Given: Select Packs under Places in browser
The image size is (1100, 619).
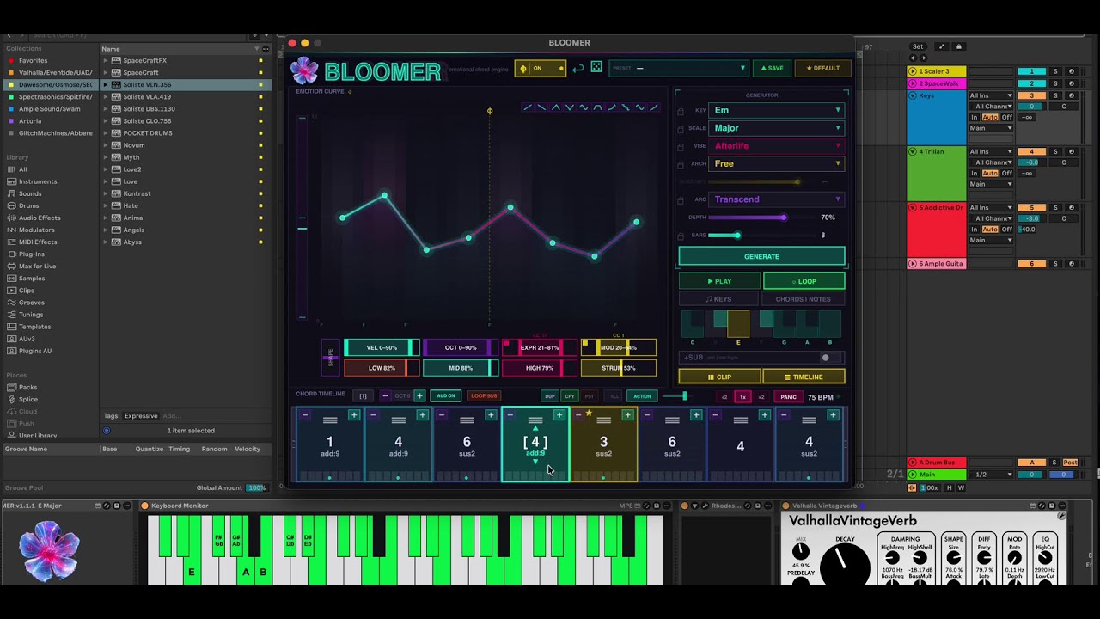Looking at the screenshot, I should [28, 387].
